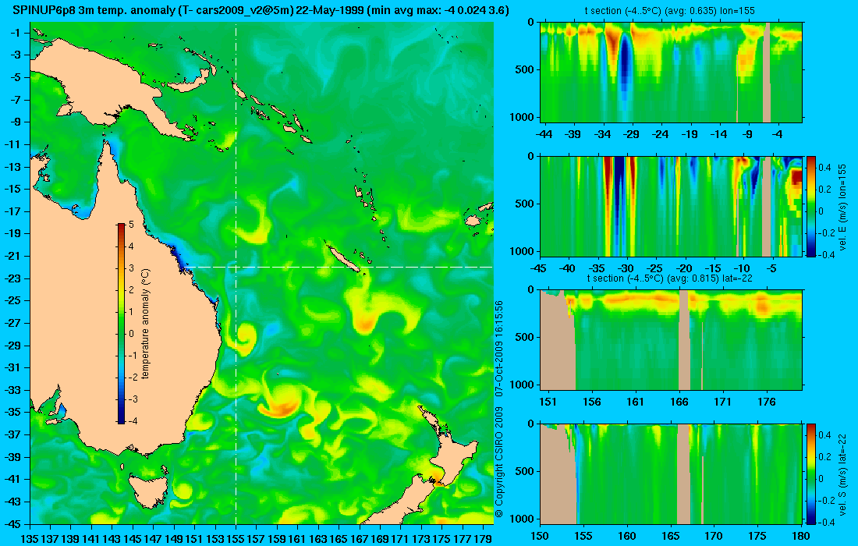Viewport: 858px width, 546px height.
Task: Click the lat=-22 temperature section plot
Action: [671, 340]
